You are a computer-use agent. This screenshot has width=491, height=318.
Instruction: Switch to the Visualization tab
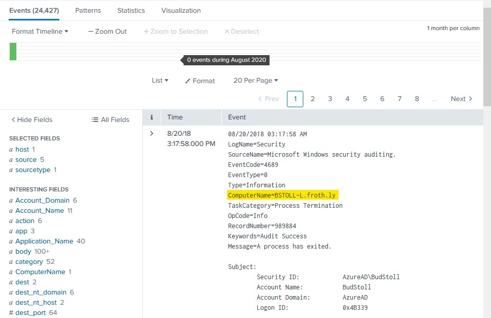[181, 10]
